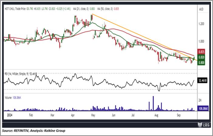Click the Apr date axis label

73,115
